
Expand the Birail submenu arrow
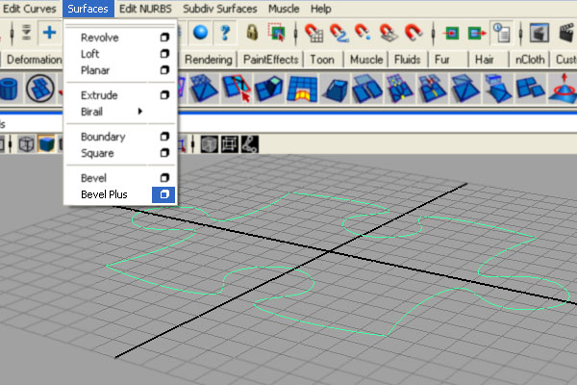click(x=139, y=112)
